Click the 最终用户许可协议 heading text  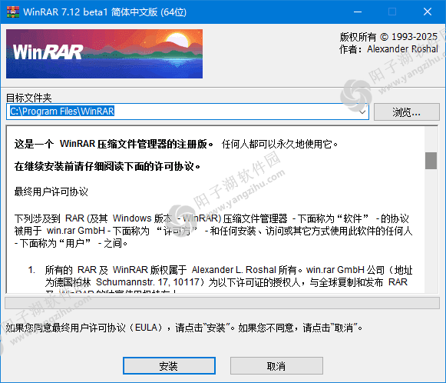click(51, 191)
